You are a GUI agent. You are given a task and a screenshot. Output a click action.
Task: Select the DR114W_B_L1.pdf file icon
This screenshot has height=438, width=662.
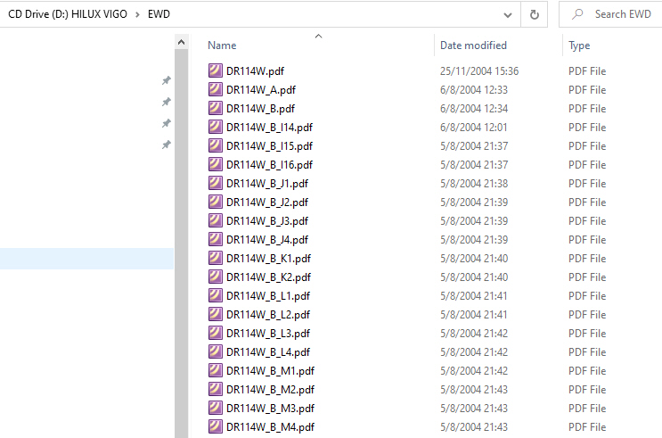pos(216,295)
